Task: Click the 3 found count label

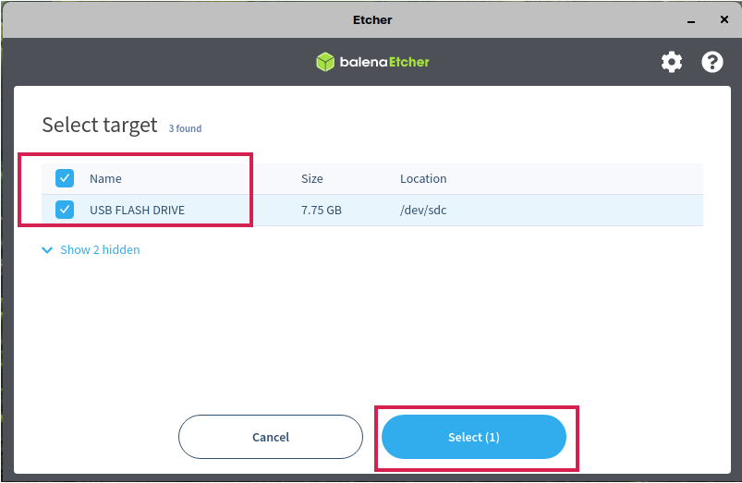Action: [x=185, y=129]
